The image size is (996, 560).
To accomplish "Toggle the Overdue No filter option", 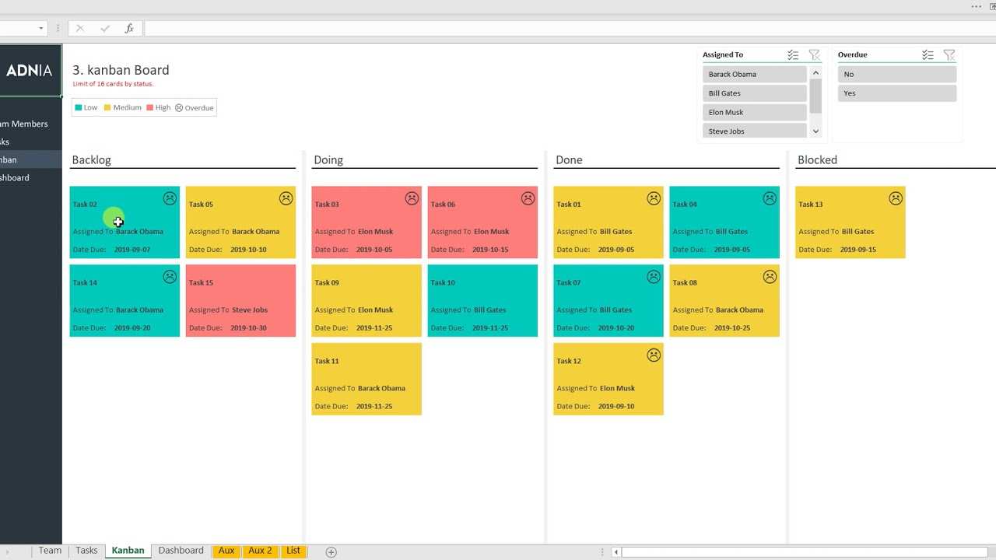I will pyautogui.click(x=896, y=75).
